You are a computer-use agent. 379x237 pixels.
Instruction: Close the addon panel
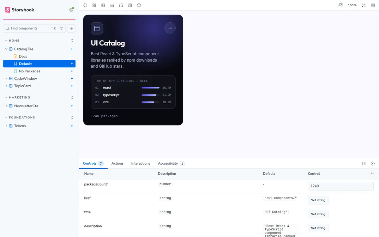pos(373,164)
